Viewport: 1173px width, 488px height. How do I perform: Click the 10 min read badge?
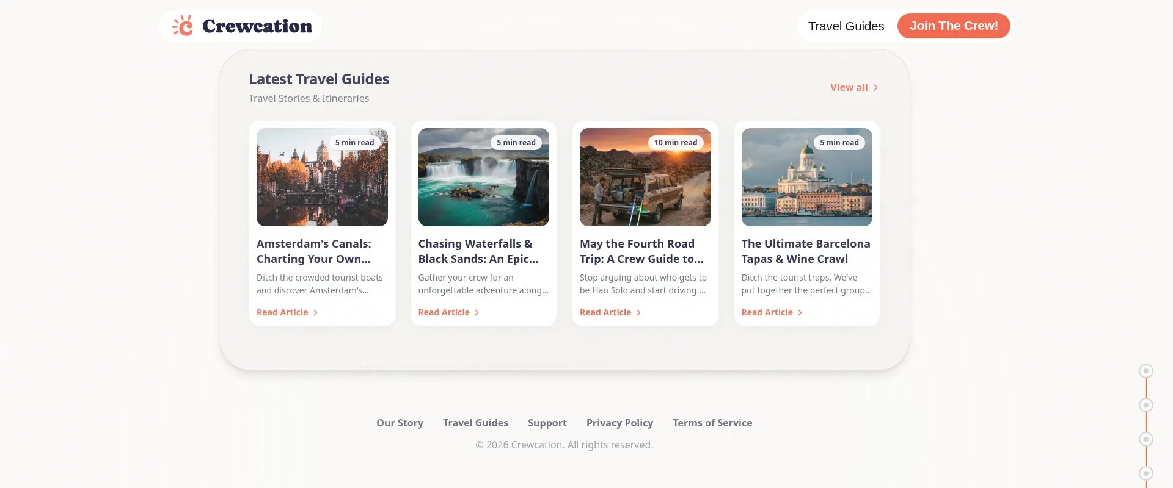click(676, 143)
